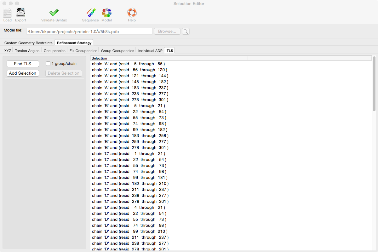Switch to the Custom Geometry Restraints tab
The image size is (378, 252).
pos(28,43)
